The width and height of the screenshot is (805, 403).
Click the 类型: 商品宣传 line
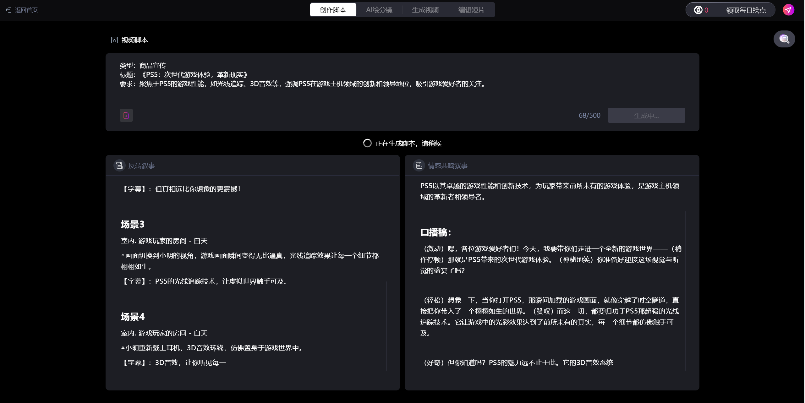coord(143,65)
